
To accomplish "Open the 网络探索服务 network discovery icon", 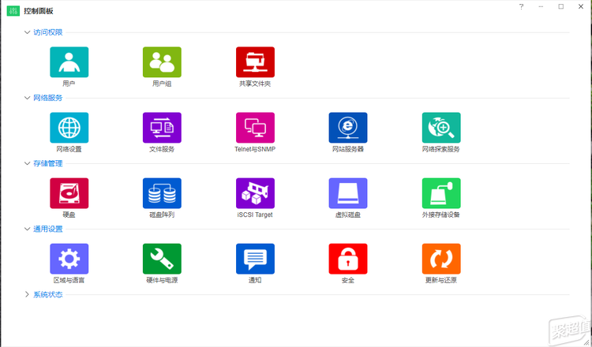I will (x=441, y=128).
